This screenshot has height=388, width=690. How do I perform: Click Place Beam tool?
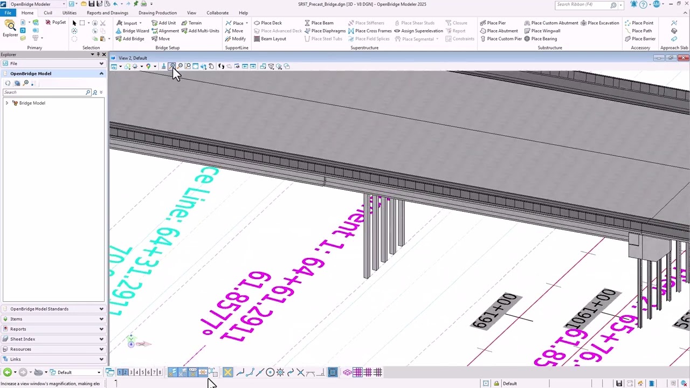pyautogui.click(x=319, y=23)
